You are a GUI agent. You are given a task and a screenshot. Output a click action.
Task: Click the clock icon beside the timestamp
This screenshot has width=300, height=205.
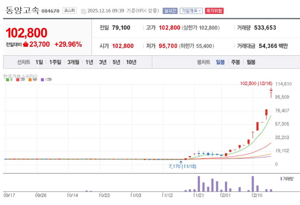tap(84, 11)
